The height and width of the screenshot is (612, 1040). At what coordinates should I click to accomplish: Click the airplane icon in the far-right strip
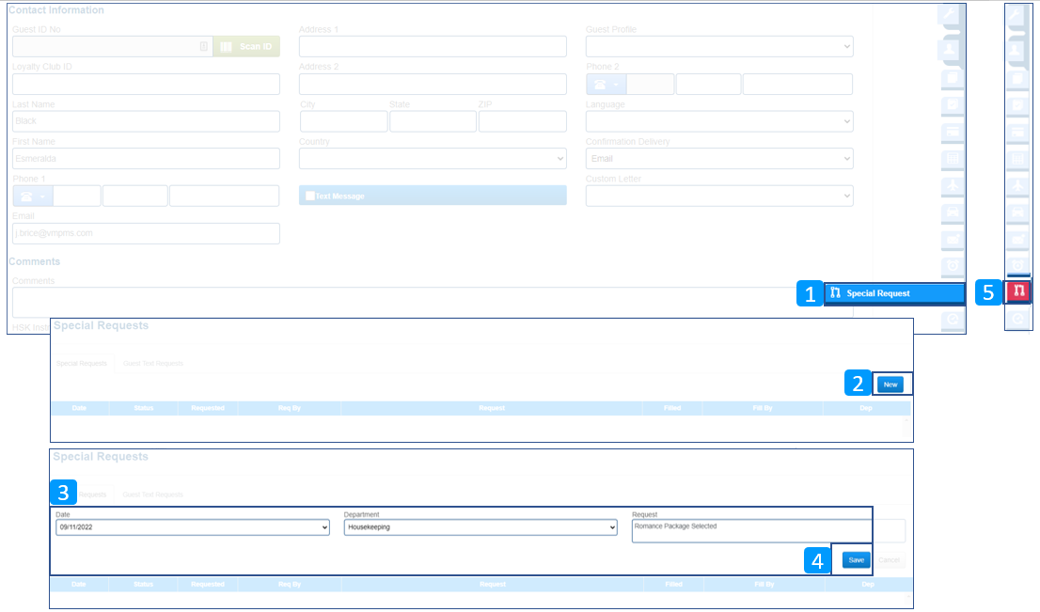pos(1018,184)
